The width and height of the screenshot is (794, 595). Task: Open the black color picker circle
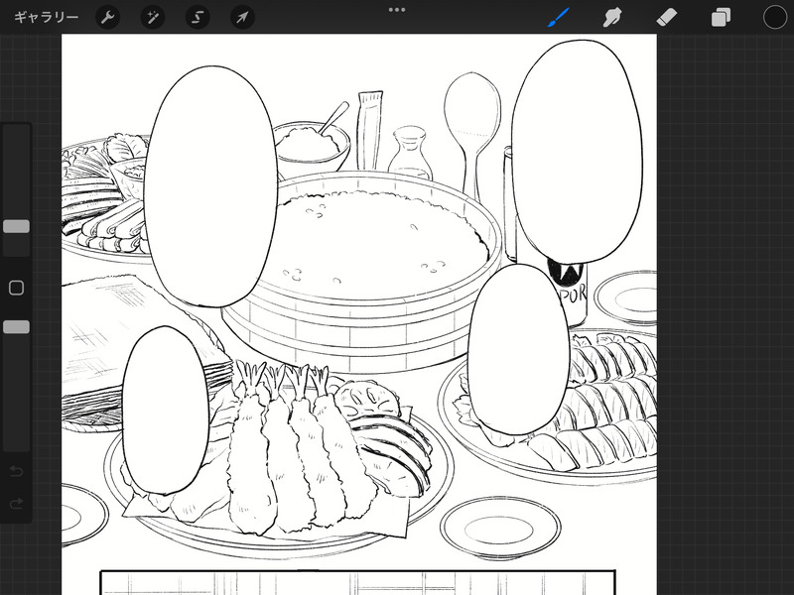click(775, 17)
